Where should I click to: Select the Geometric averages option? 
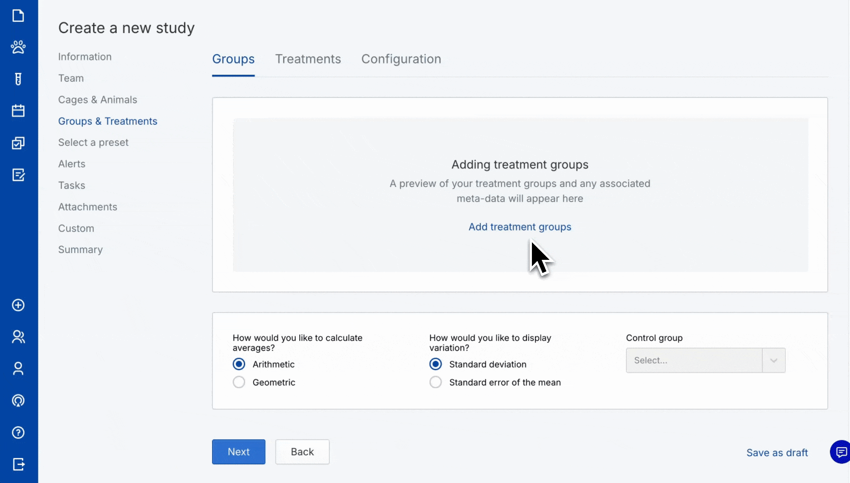[239, 382]
